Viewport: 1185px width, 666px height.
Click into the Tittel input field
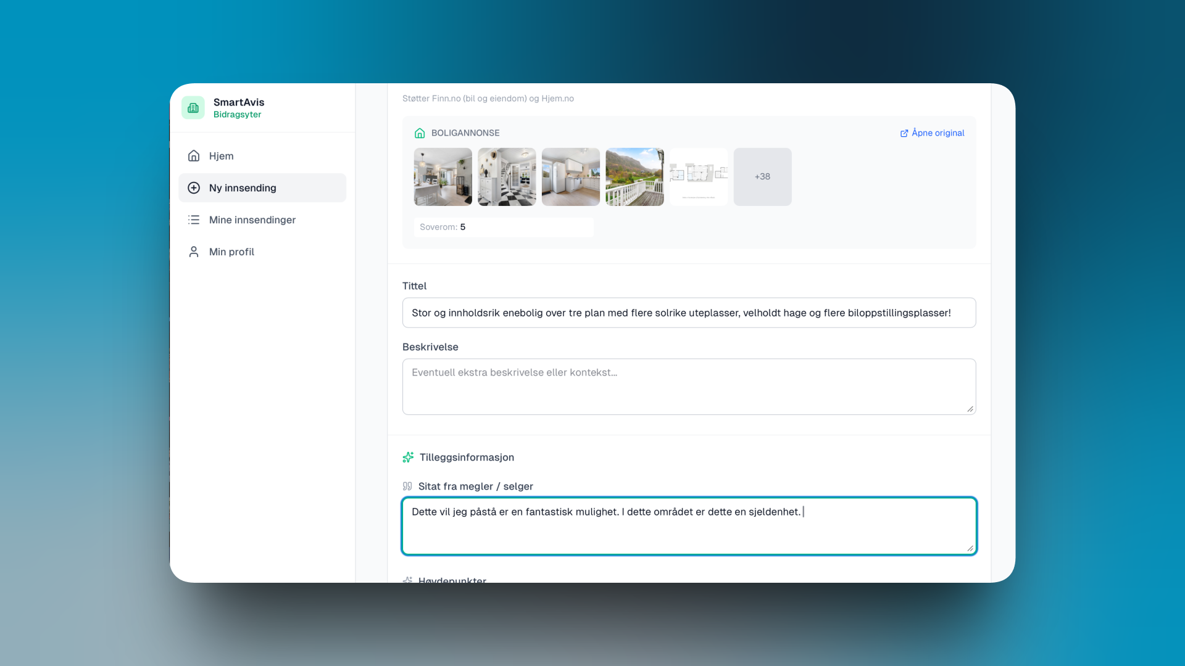click(x=689, y=313)
